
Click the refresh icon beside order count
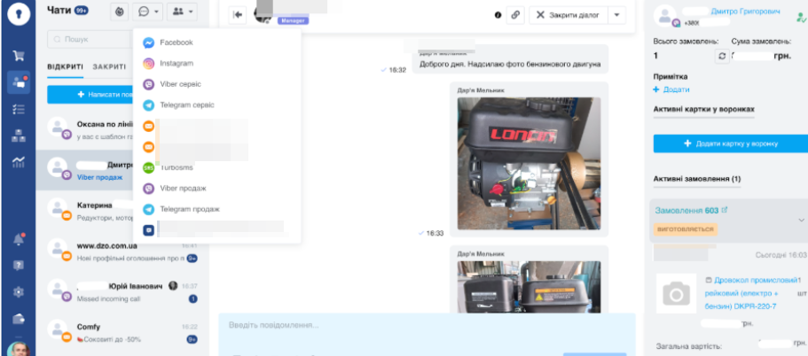tap(721, 56)
